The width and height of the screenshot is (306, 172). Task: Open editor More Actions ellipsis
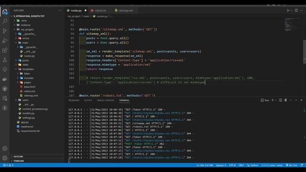point(302,11)
